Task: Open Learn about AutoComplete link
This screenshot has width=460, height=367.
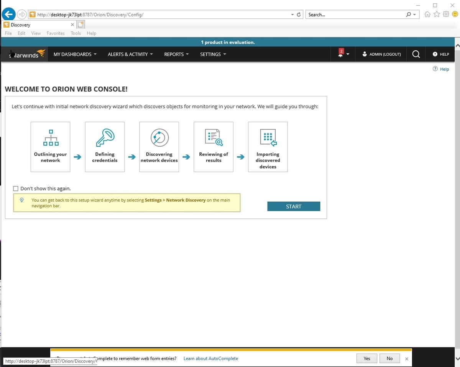Action: (x=211, y=359)
